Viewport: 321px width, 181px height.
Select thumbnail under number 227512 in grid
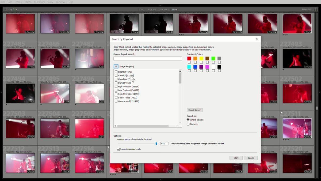20,163
